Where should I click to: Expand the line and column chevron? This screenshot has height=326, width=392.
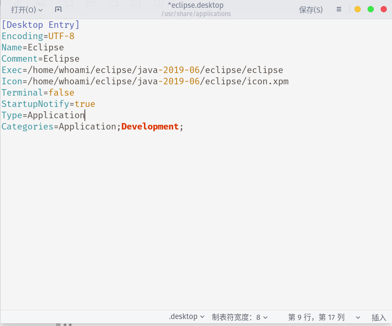click(x=358, y=317)
